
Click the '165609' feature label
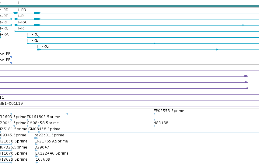pyautogui.click(x=43, y=159)
